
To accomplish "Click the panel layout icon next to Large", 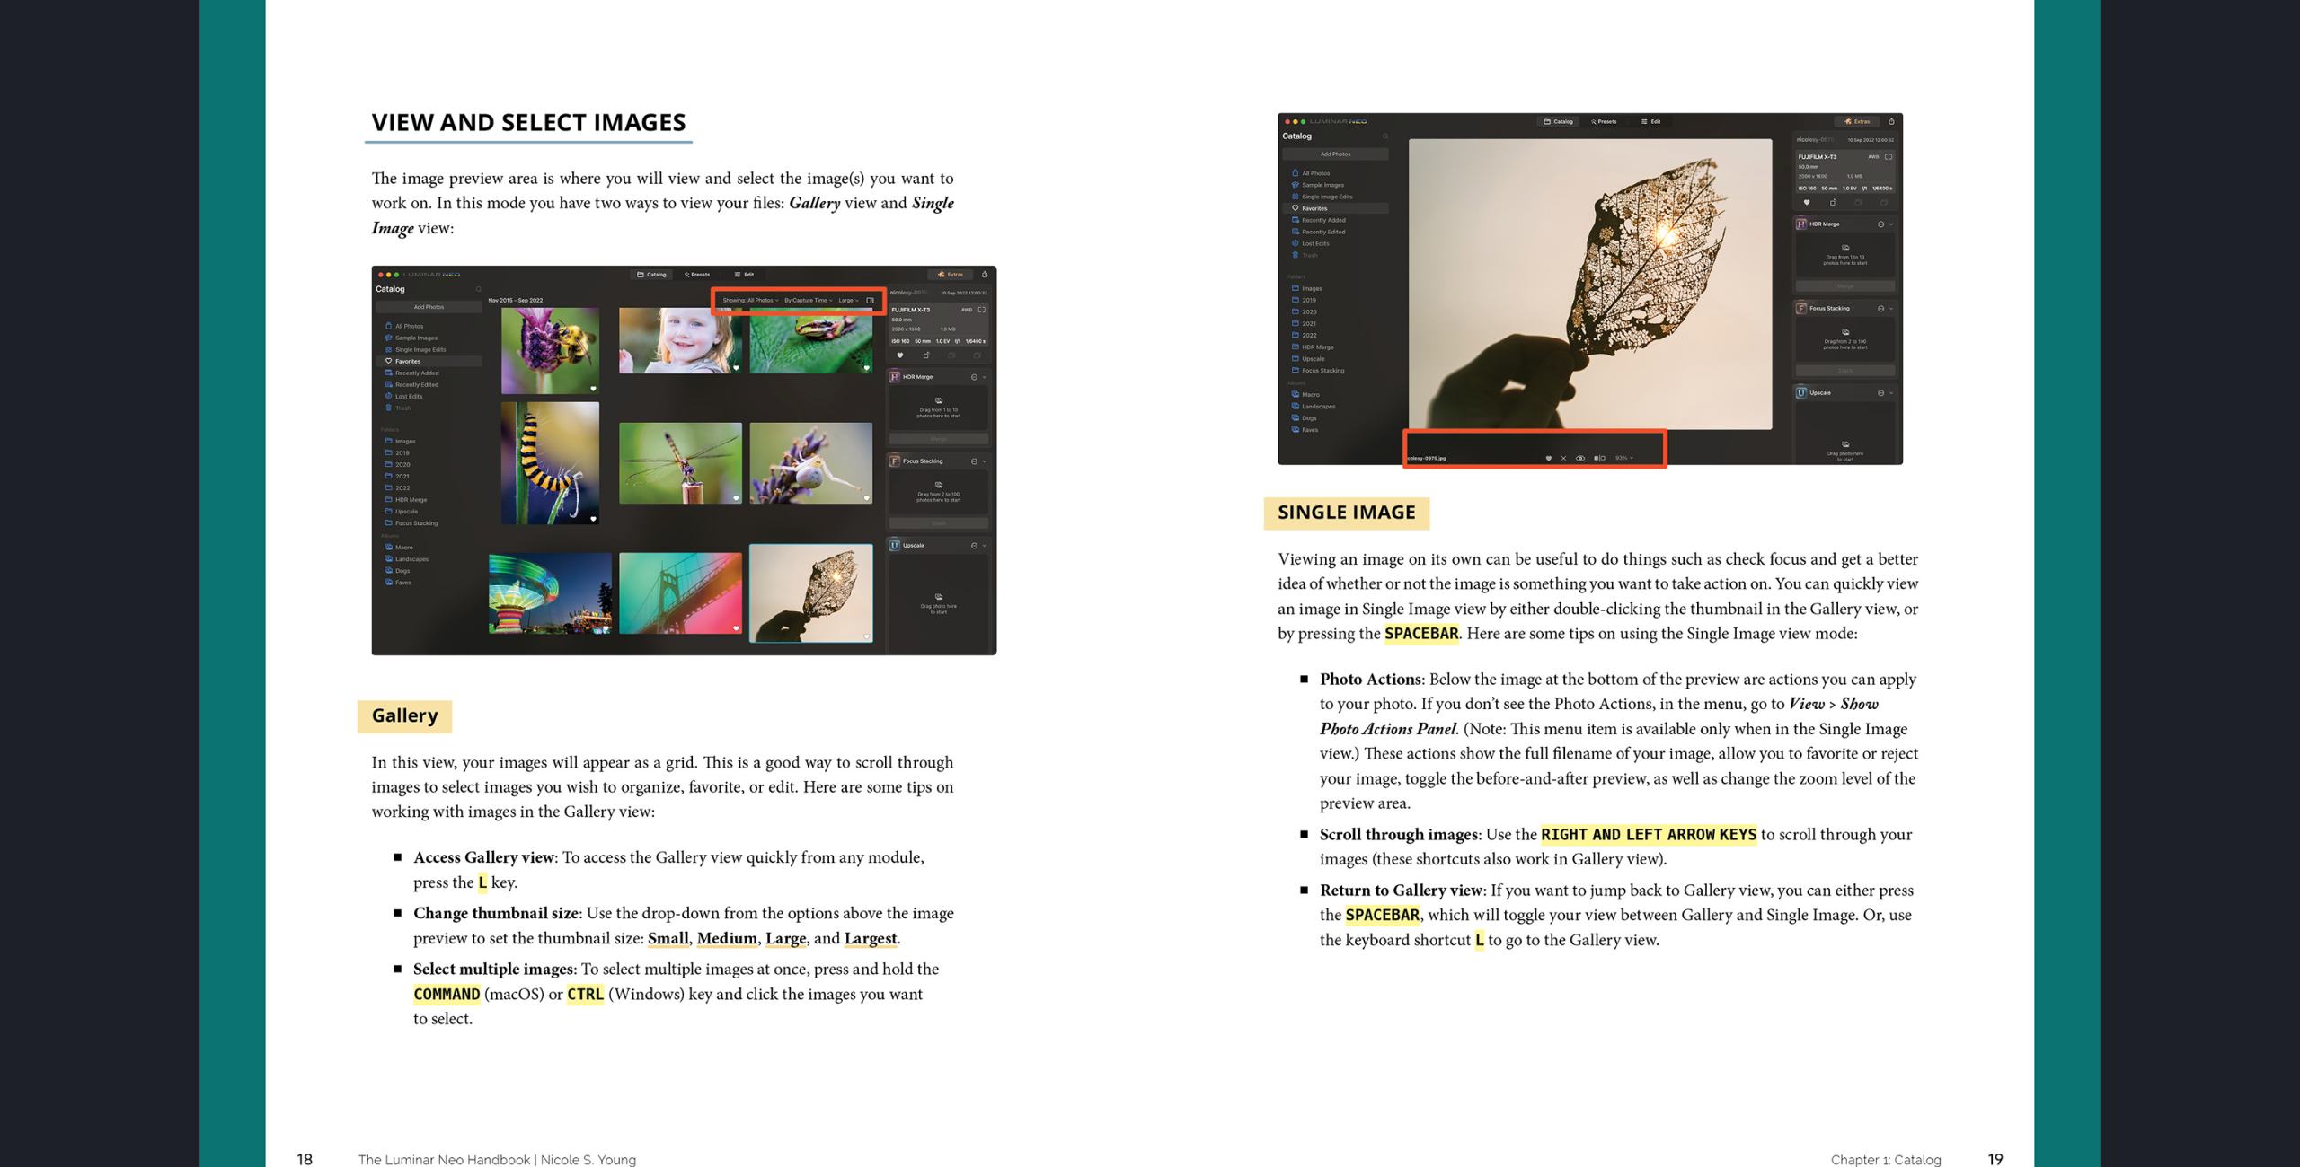I will 870,301.
